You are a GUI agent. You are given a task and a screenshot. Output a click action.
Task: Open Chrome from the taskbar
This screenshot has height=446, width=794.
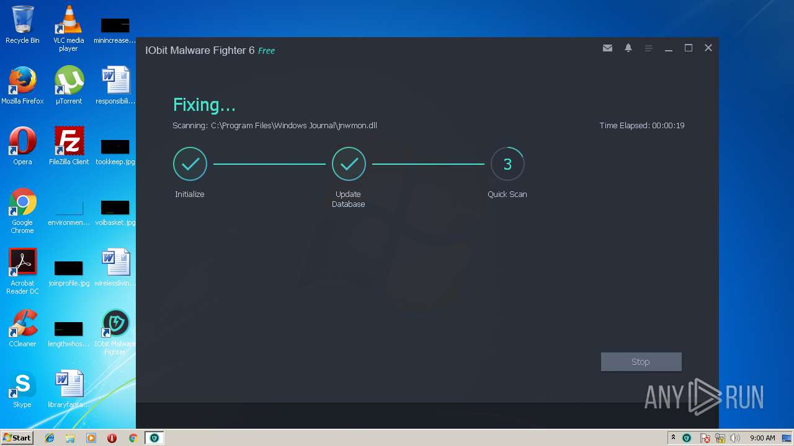coord(133,438)
